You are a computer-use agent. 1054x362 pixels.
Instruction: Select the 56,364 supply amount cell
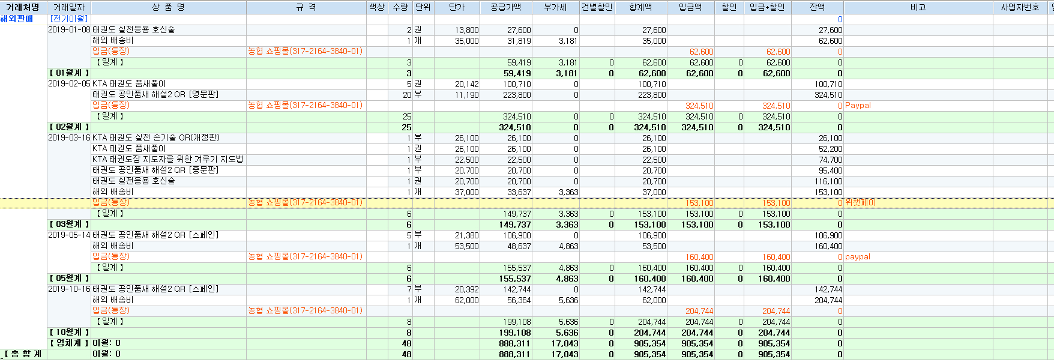[x=506, y=300]
